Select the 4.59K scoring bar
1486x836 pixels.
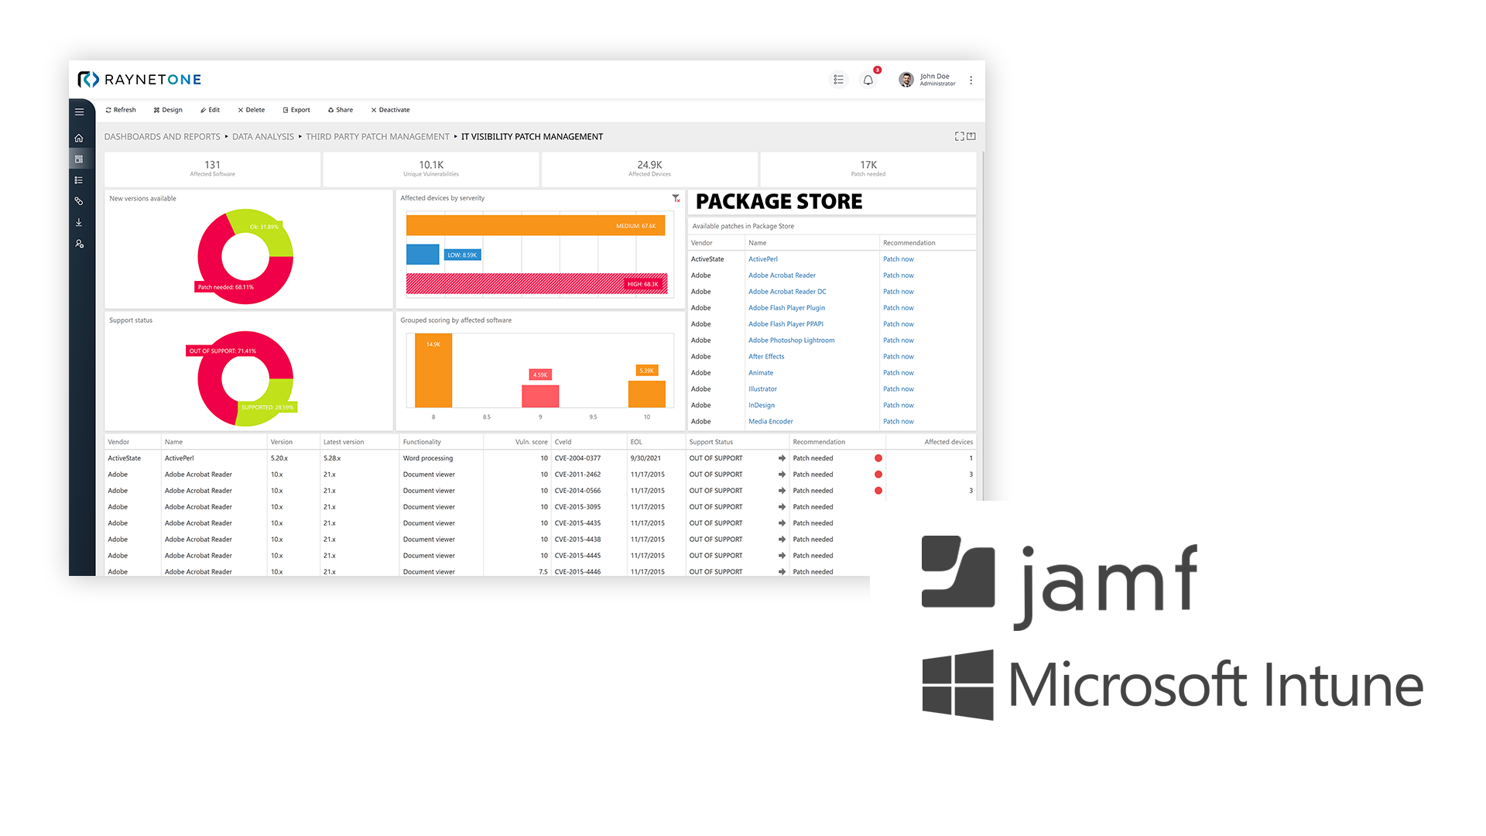[540, 396]
